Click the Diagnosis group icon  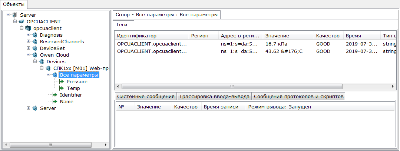tap(35, 35)
